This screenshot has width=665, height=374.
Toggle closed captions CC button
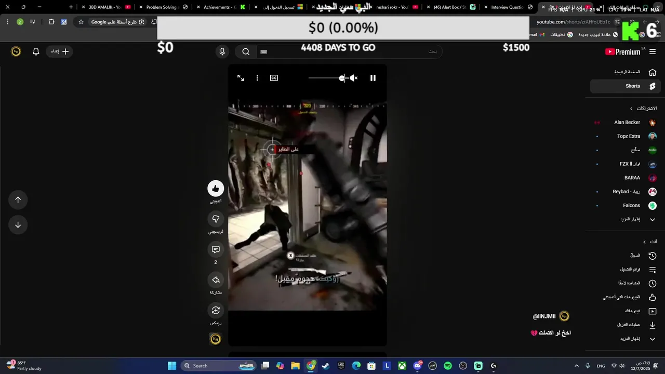274,78
